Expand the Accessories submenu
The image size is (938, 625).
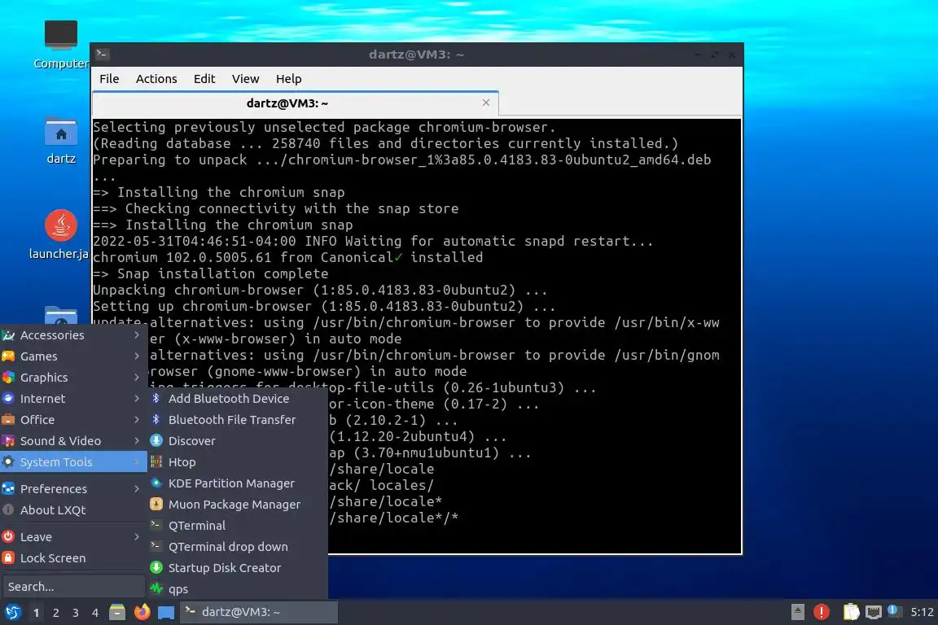pyautogui.click(x=73, y=335)
